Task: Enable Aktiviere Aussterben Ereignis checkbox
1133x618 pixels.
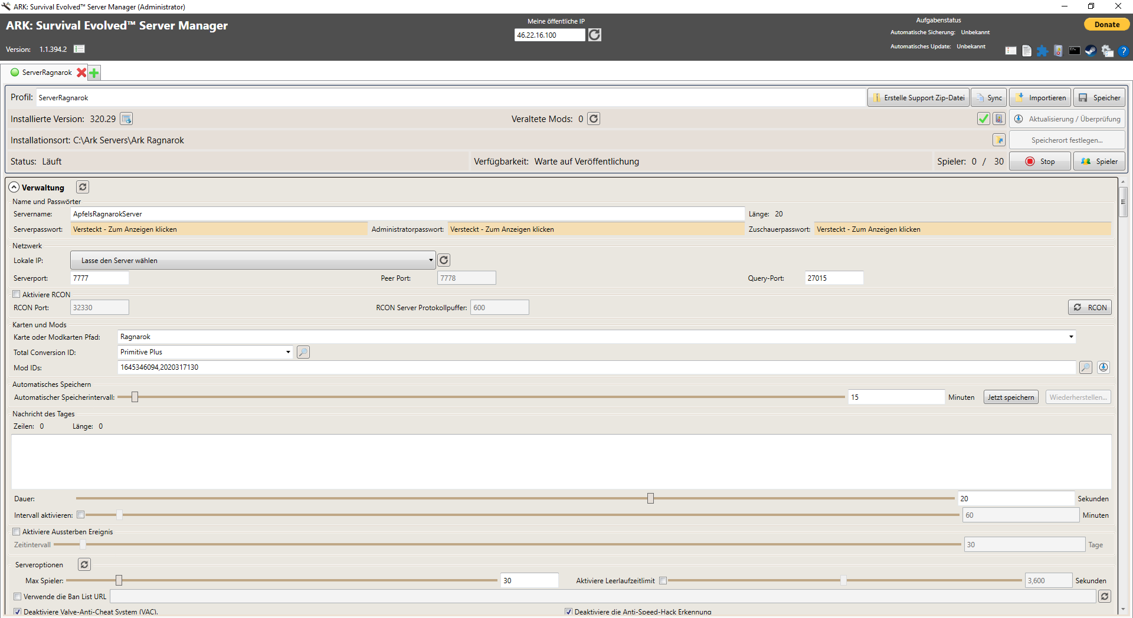Action: pyautogui.click(x=17, y=531)
